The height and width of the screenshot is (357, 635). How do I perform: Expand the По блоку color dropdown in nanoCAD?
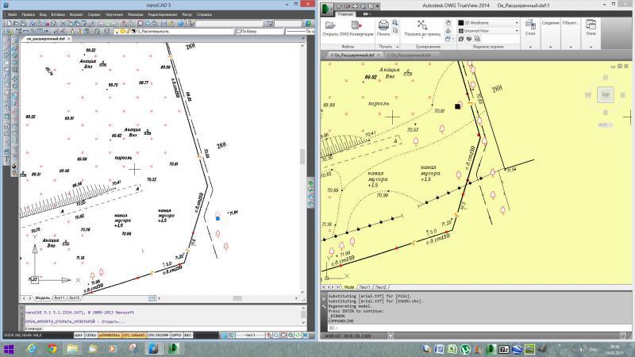[x=260, y=31]
